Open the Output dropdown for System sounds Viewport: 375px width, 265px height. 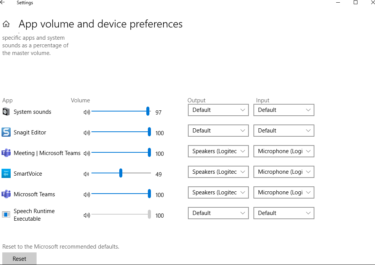218,110
